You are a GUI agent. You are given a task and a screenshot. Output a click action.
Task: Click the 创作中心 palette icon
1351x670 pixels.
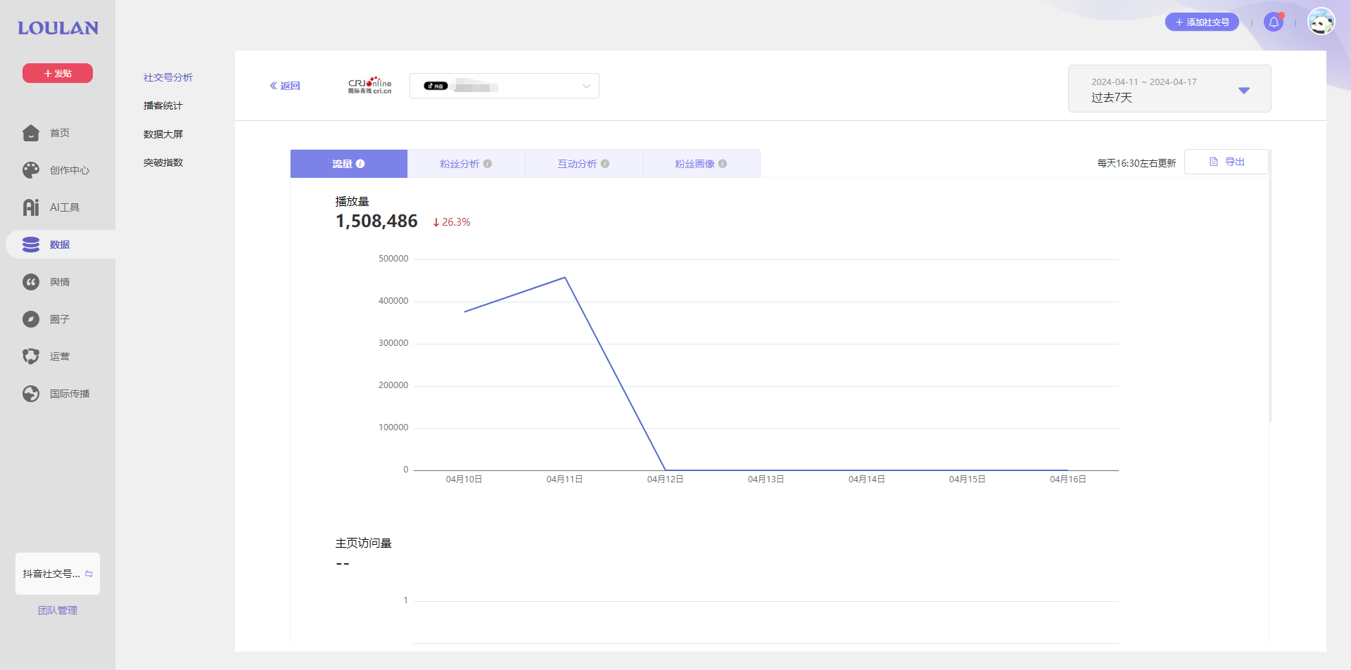[x=31, y=170]
